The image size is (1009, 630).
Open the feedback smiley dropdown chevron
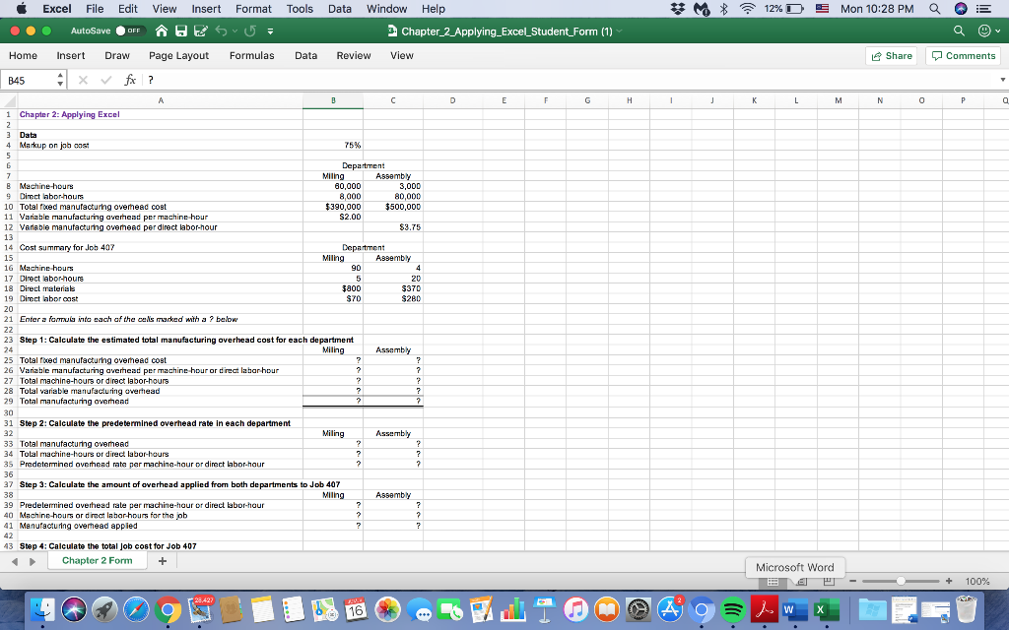coord(997,31)
